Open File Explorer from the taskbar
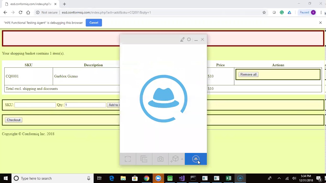 pyautogui.click(x=123, y=178)
